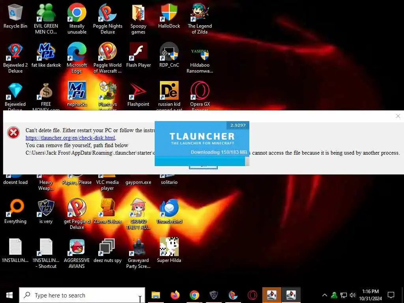Viewport: 404px width, 303px height.
Task: Open the 'russian kid opened a rat' icon
Action: tap(169, 91)
